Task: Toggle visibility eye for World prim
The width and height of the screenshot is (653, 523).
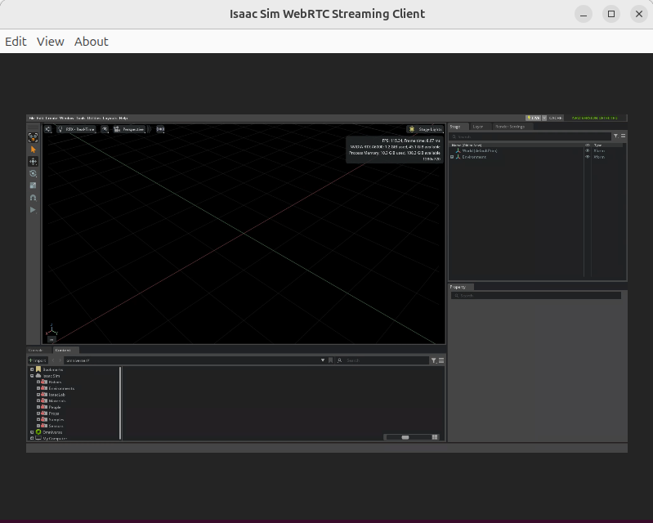Action: [x=587, y=150]
